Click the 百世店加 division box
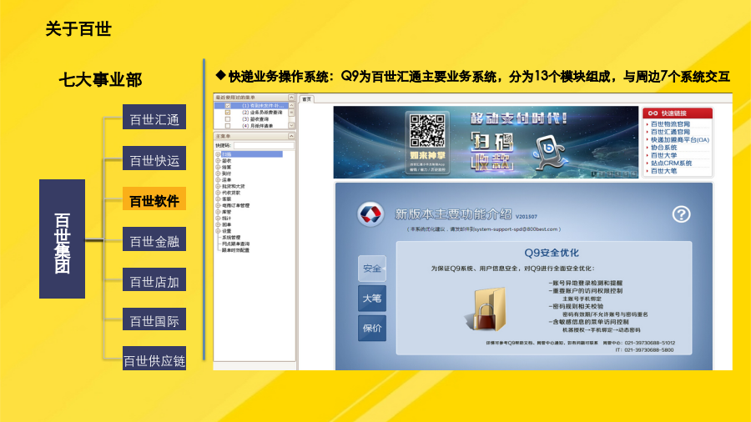Image resolution: width=751 pixels, height=422 pixels. pos(154,279)
